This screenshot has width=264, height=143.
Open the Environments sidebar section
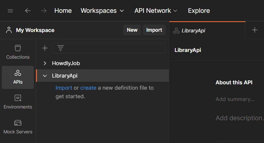[x=18, y=102]
